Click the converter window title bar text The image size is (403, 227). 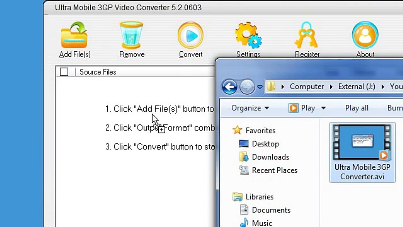pyautogui.click(x=128, y=8)
